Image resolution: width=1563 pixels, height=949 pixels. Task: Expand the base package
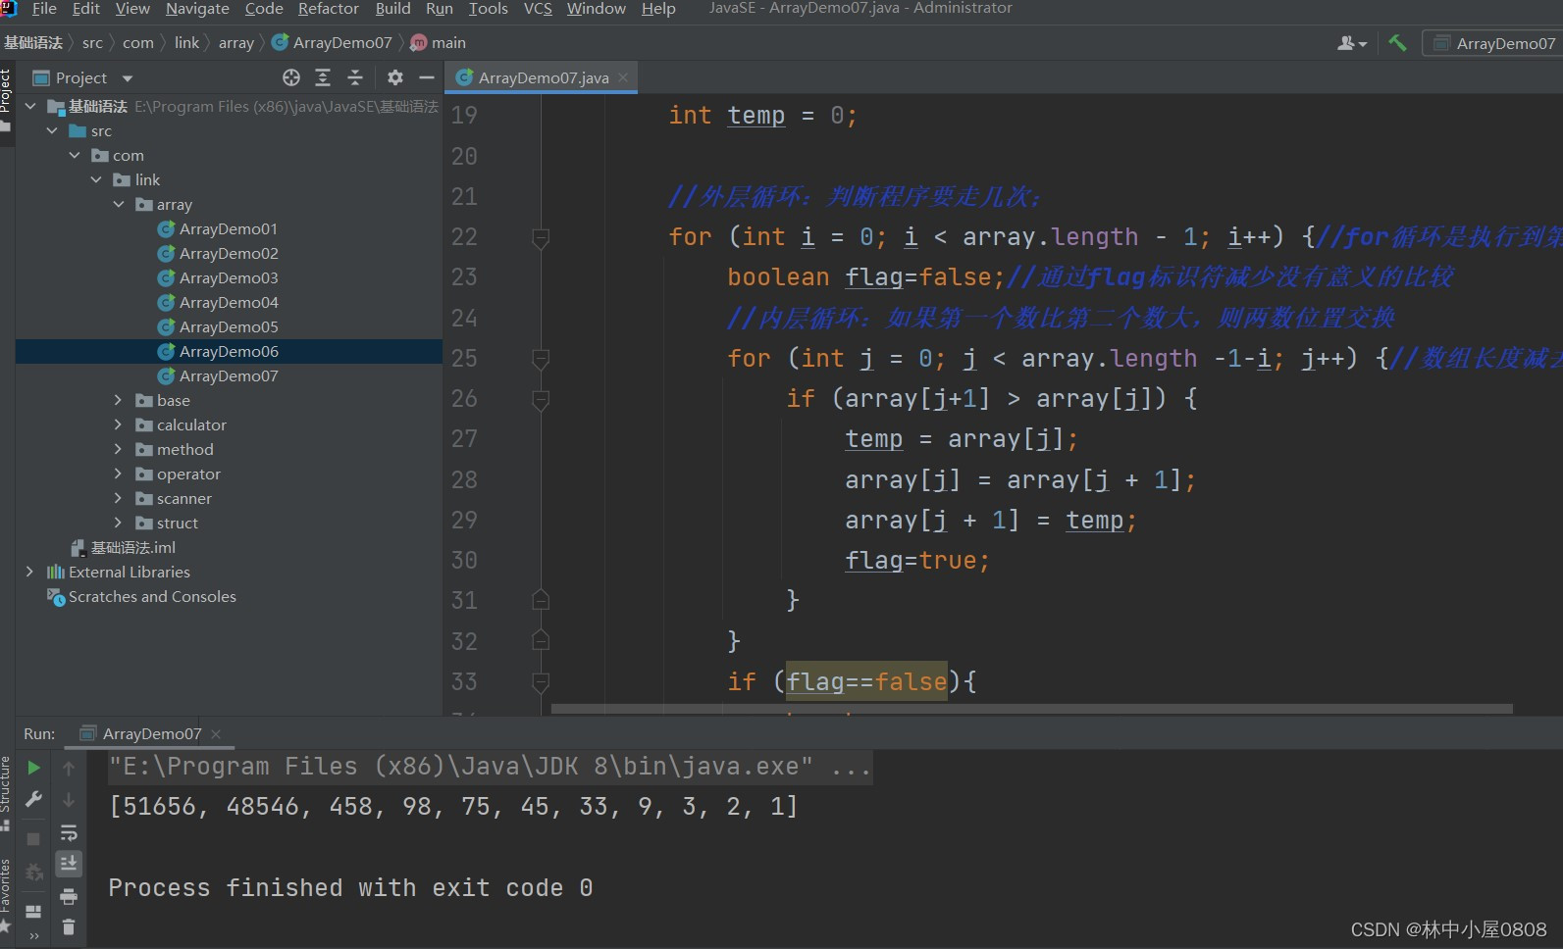coord(118,400)
